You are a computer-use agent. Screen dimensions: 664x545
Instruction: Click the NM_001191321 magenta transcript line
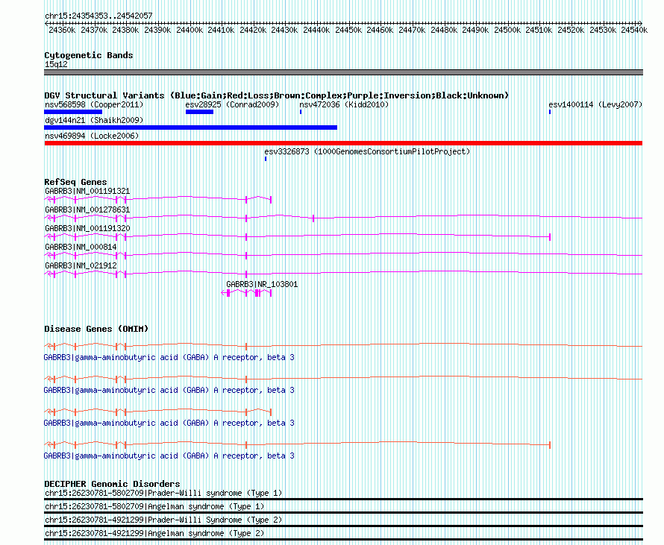(158, 199)
